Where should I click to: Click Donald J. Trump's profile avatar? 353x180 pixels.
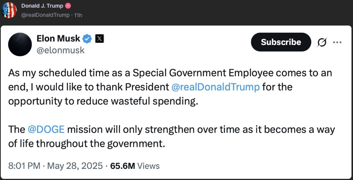point(9,10)
